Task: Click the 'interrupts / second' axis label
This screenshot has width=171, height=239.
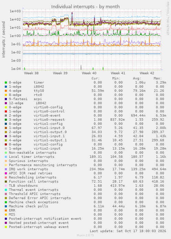Action: click(3, 40)
